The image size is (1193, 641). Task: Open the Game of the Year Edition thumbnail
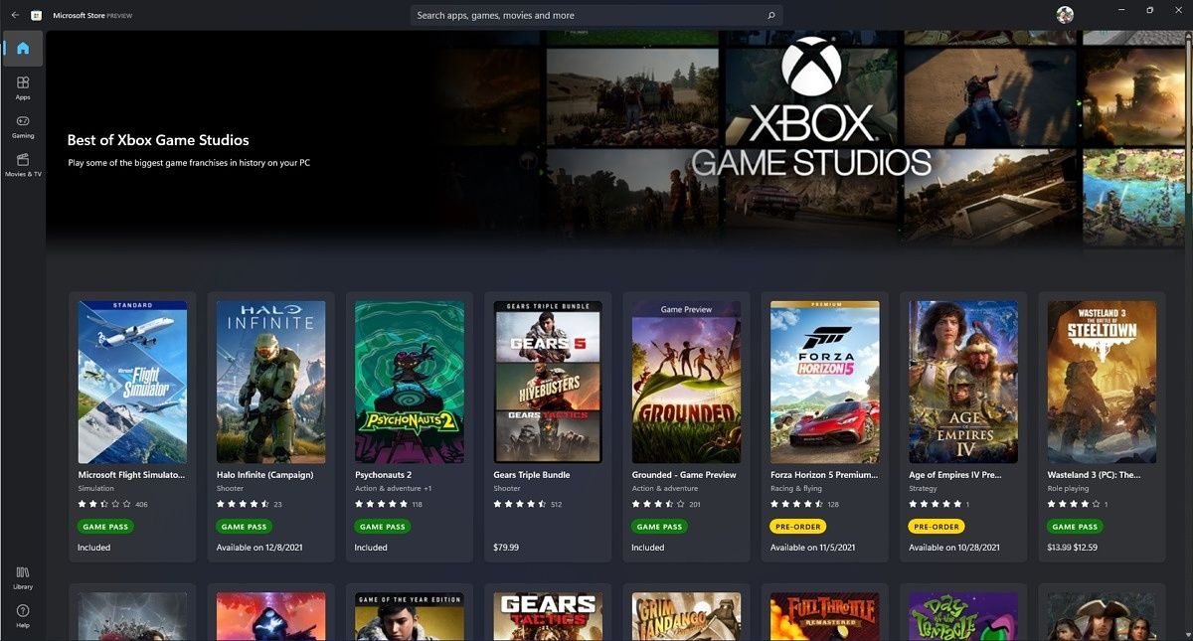tap(410, 617)
